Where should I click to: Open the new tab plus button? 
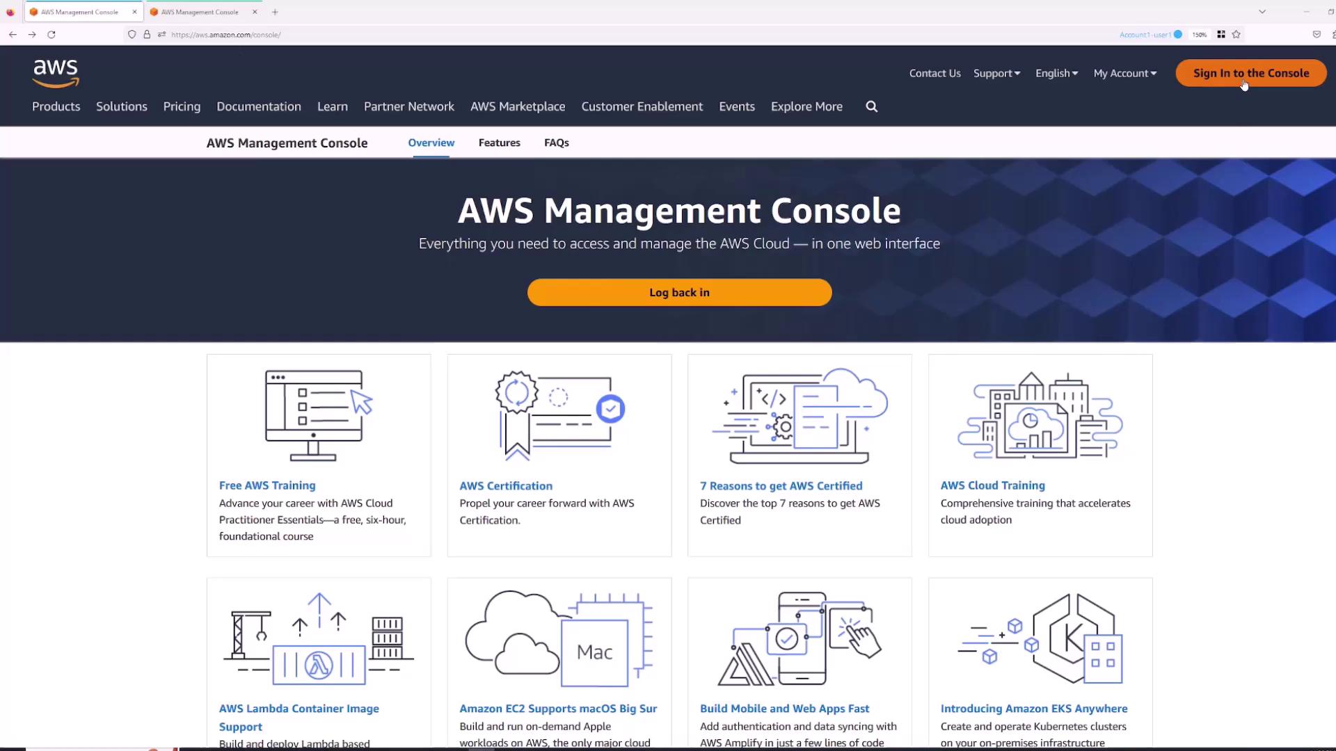click(x=275, y=12)
